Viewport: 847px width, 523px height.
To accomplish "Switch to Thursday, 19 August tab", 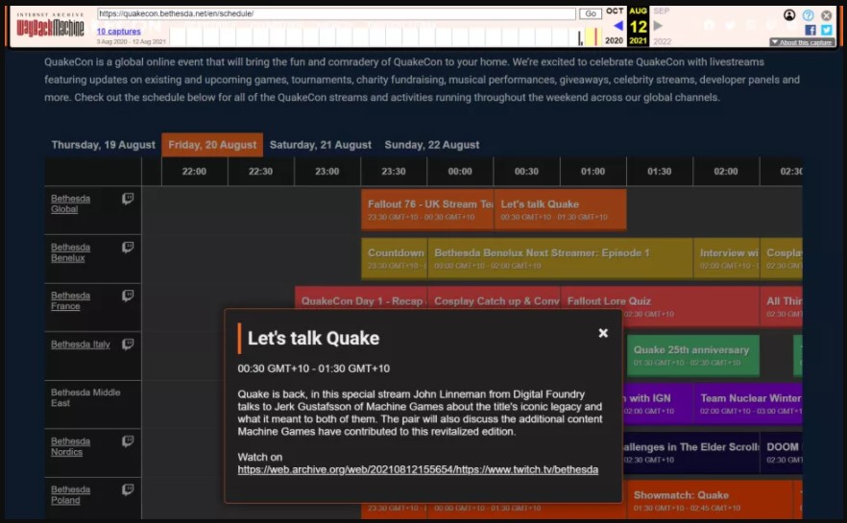I will point(103,145).
